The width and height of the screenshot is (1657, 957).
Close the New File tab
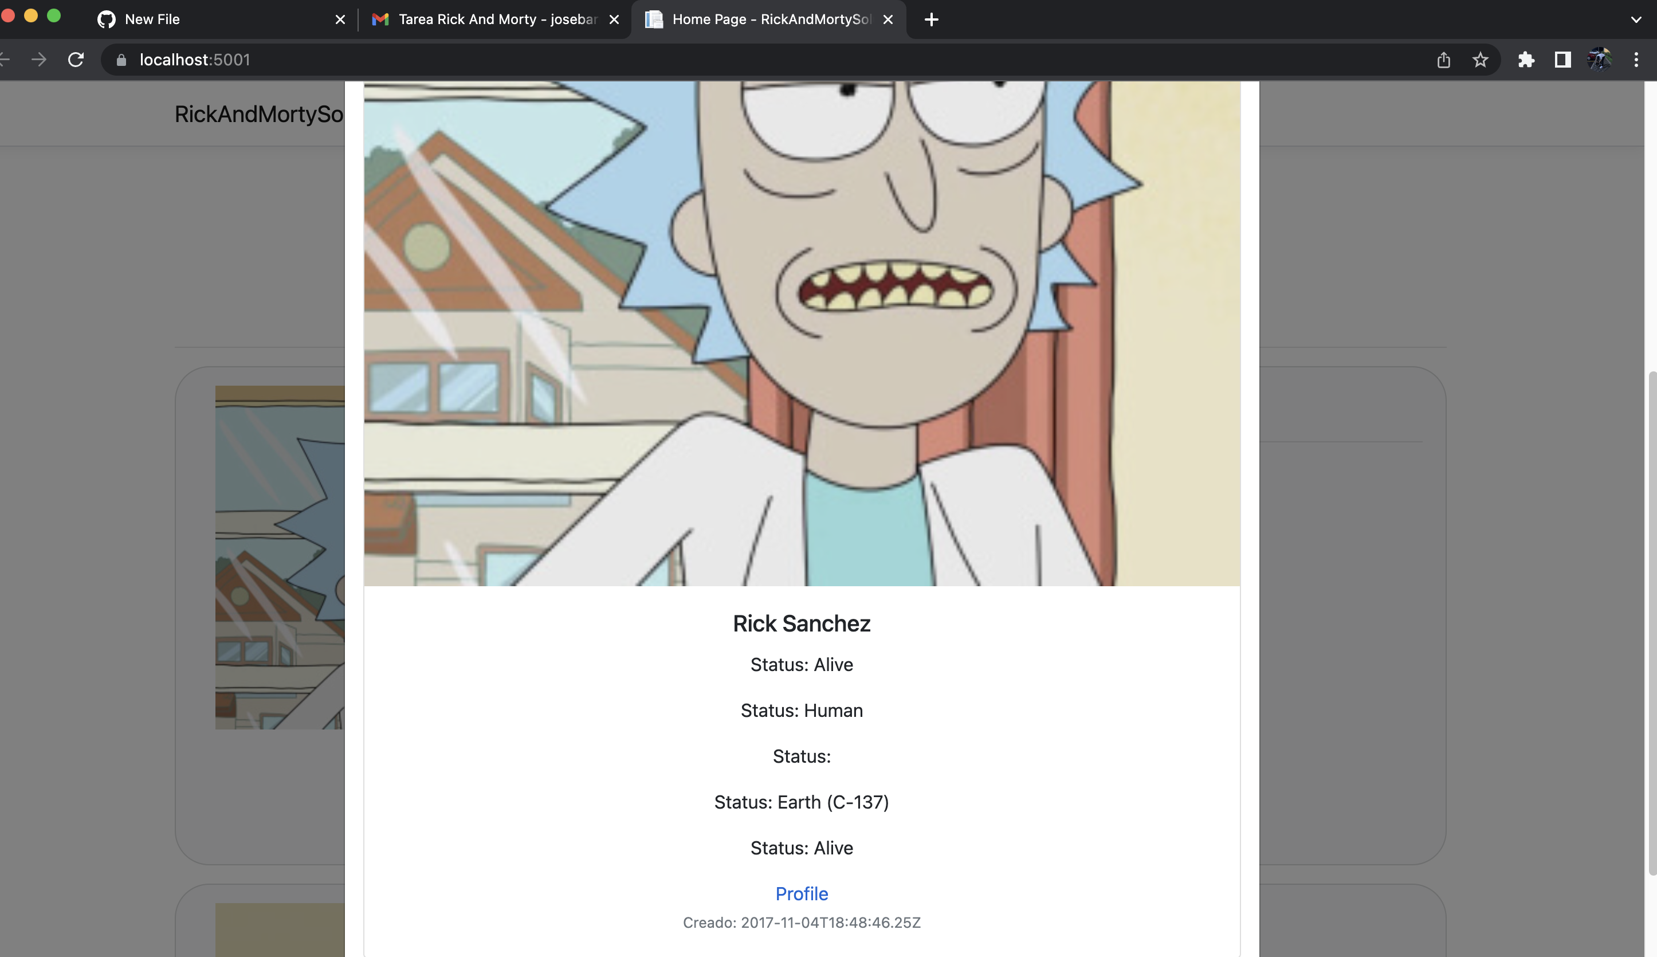[x=340, y=19]
